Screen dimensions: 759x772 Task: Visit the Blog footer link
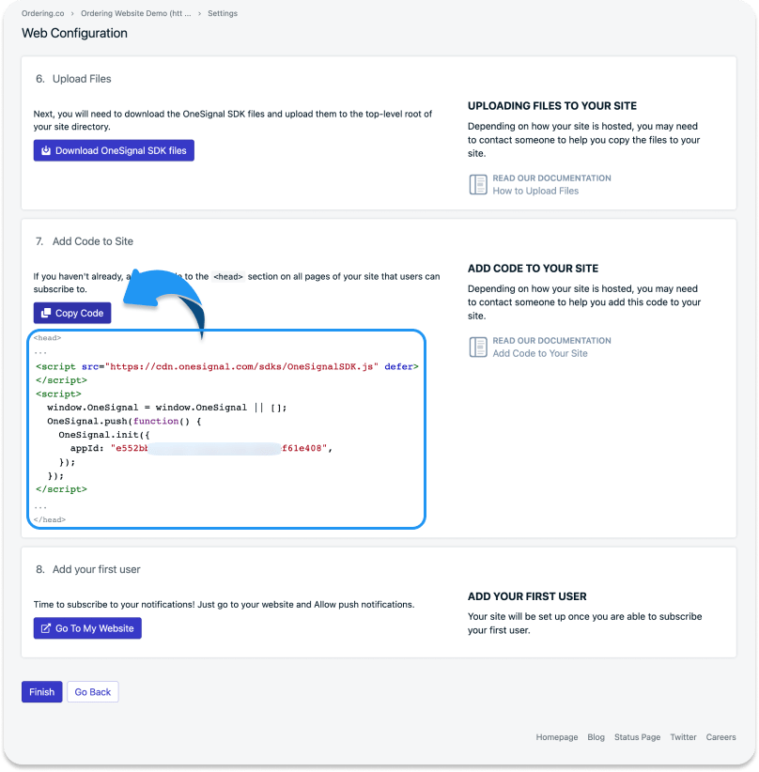tap(596, 737)
